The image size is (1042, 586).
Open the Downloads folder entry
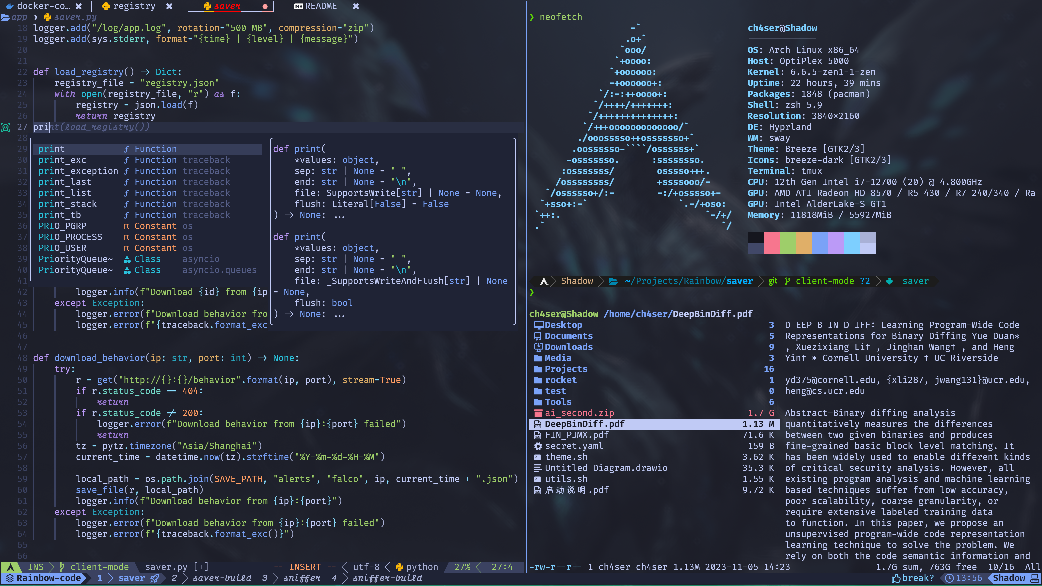(x=568, y=347)
